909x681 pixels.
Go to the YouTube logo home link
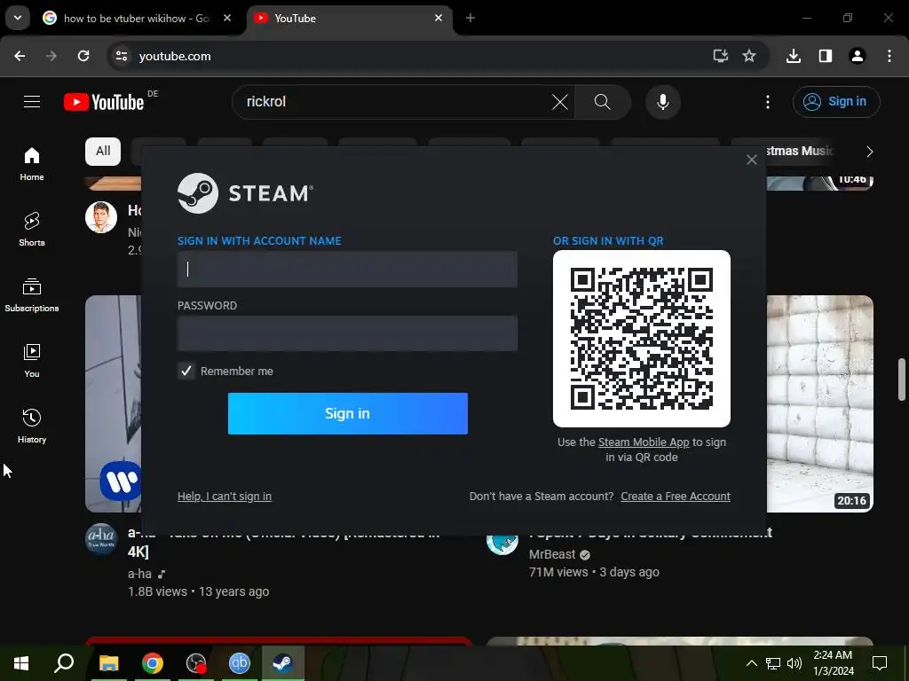[104, 102]
